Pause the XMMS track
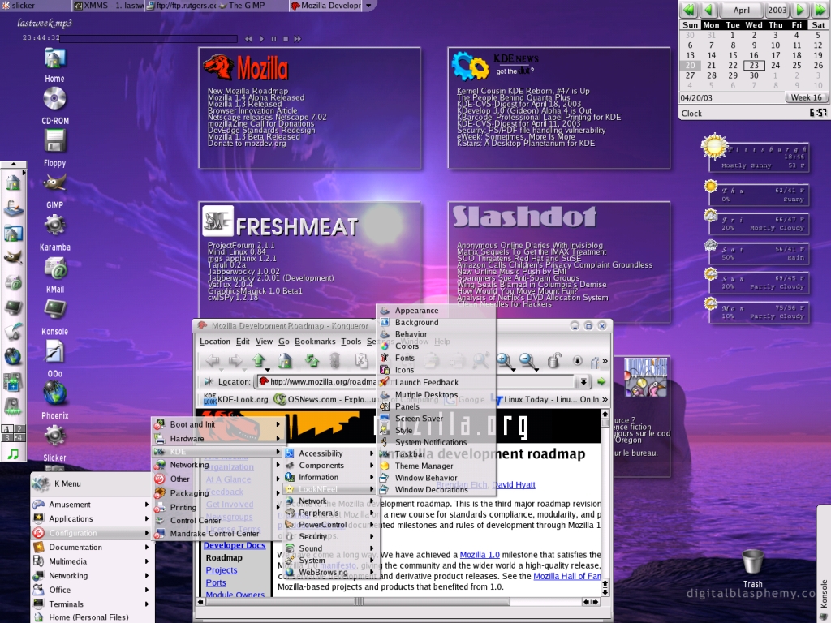831x623 pixels. 273,39
